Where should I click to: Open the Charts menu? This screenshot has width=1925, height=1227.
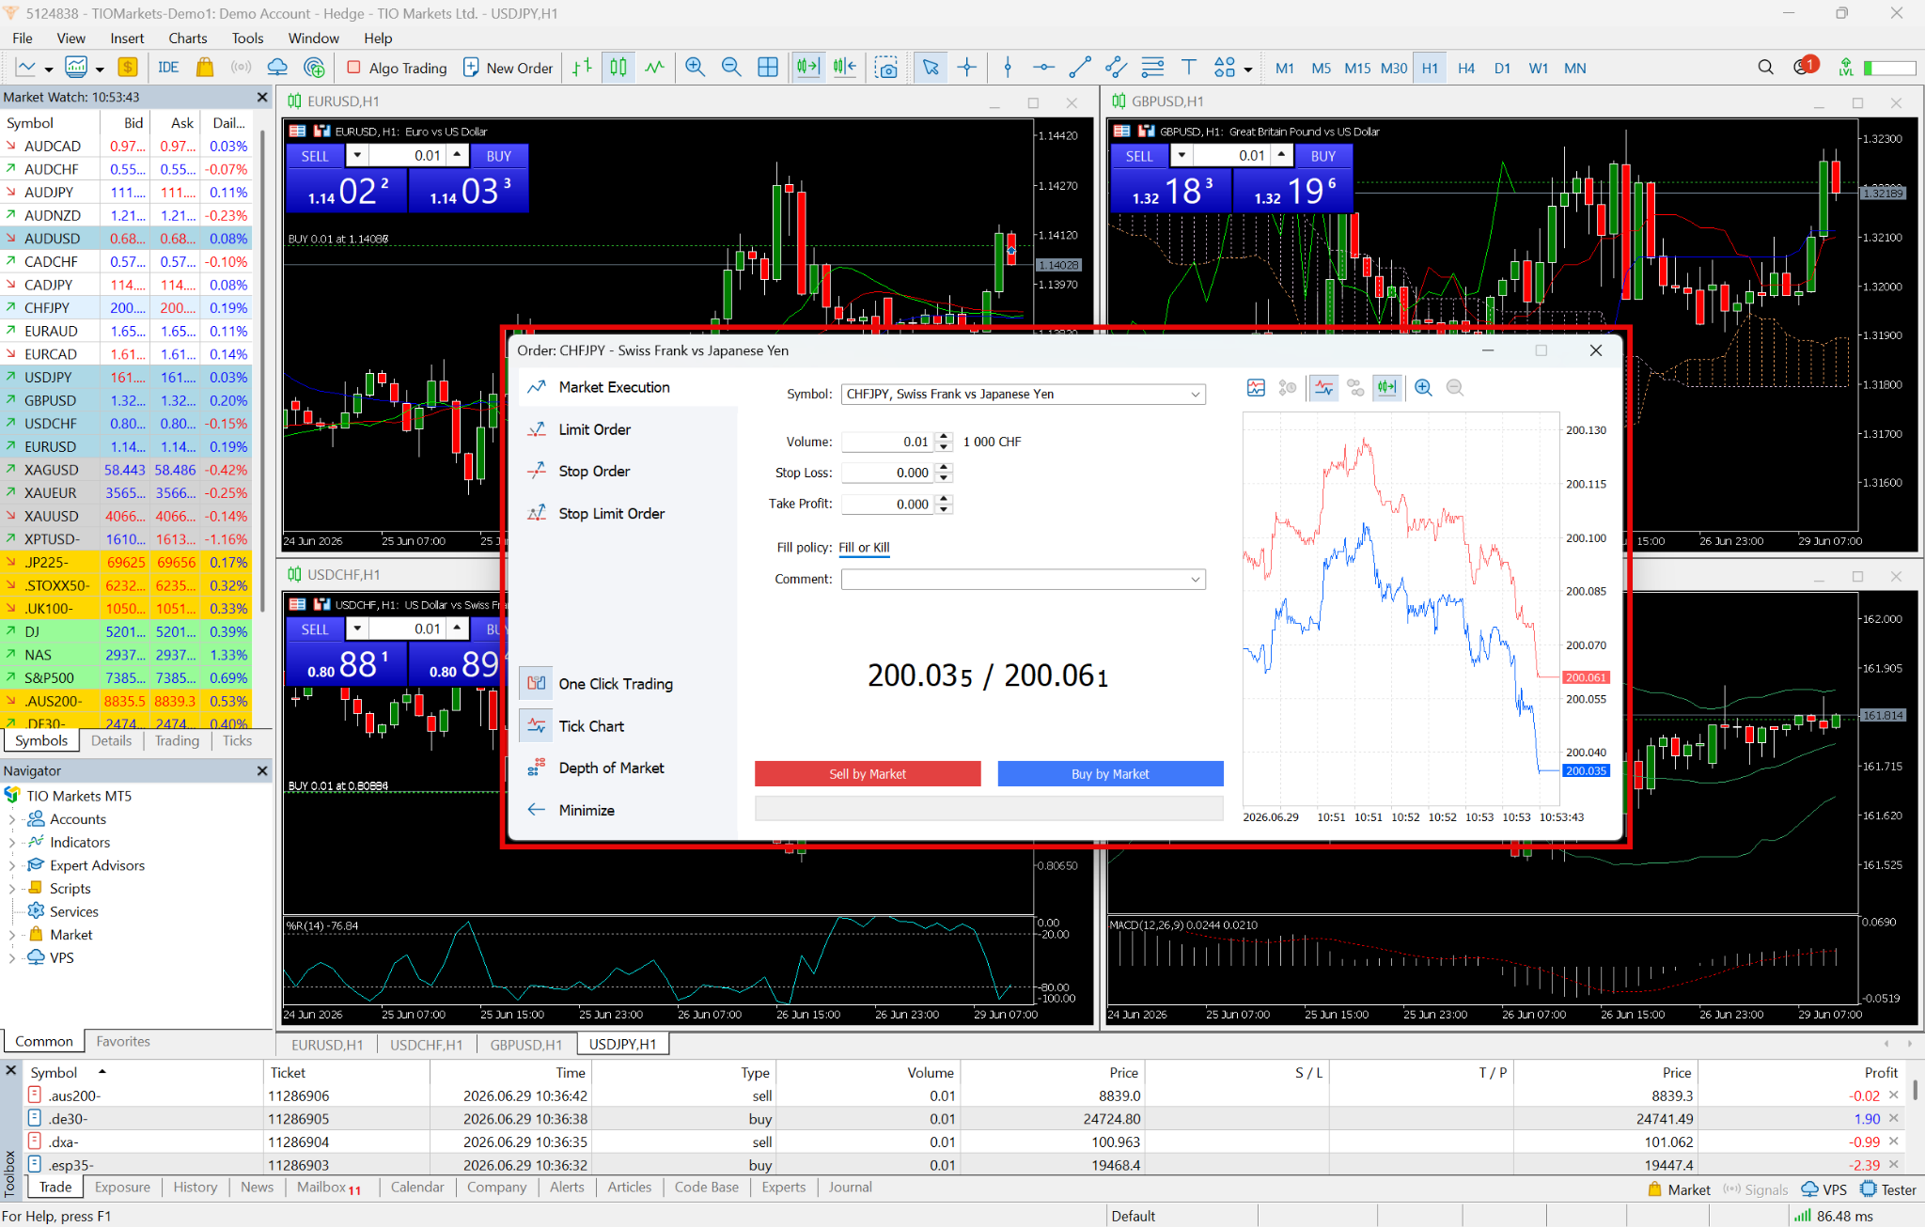click(188, 39)
